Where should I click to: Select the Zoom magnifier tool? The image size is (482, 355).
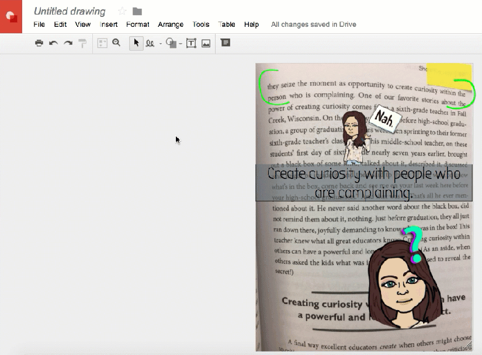116,43
